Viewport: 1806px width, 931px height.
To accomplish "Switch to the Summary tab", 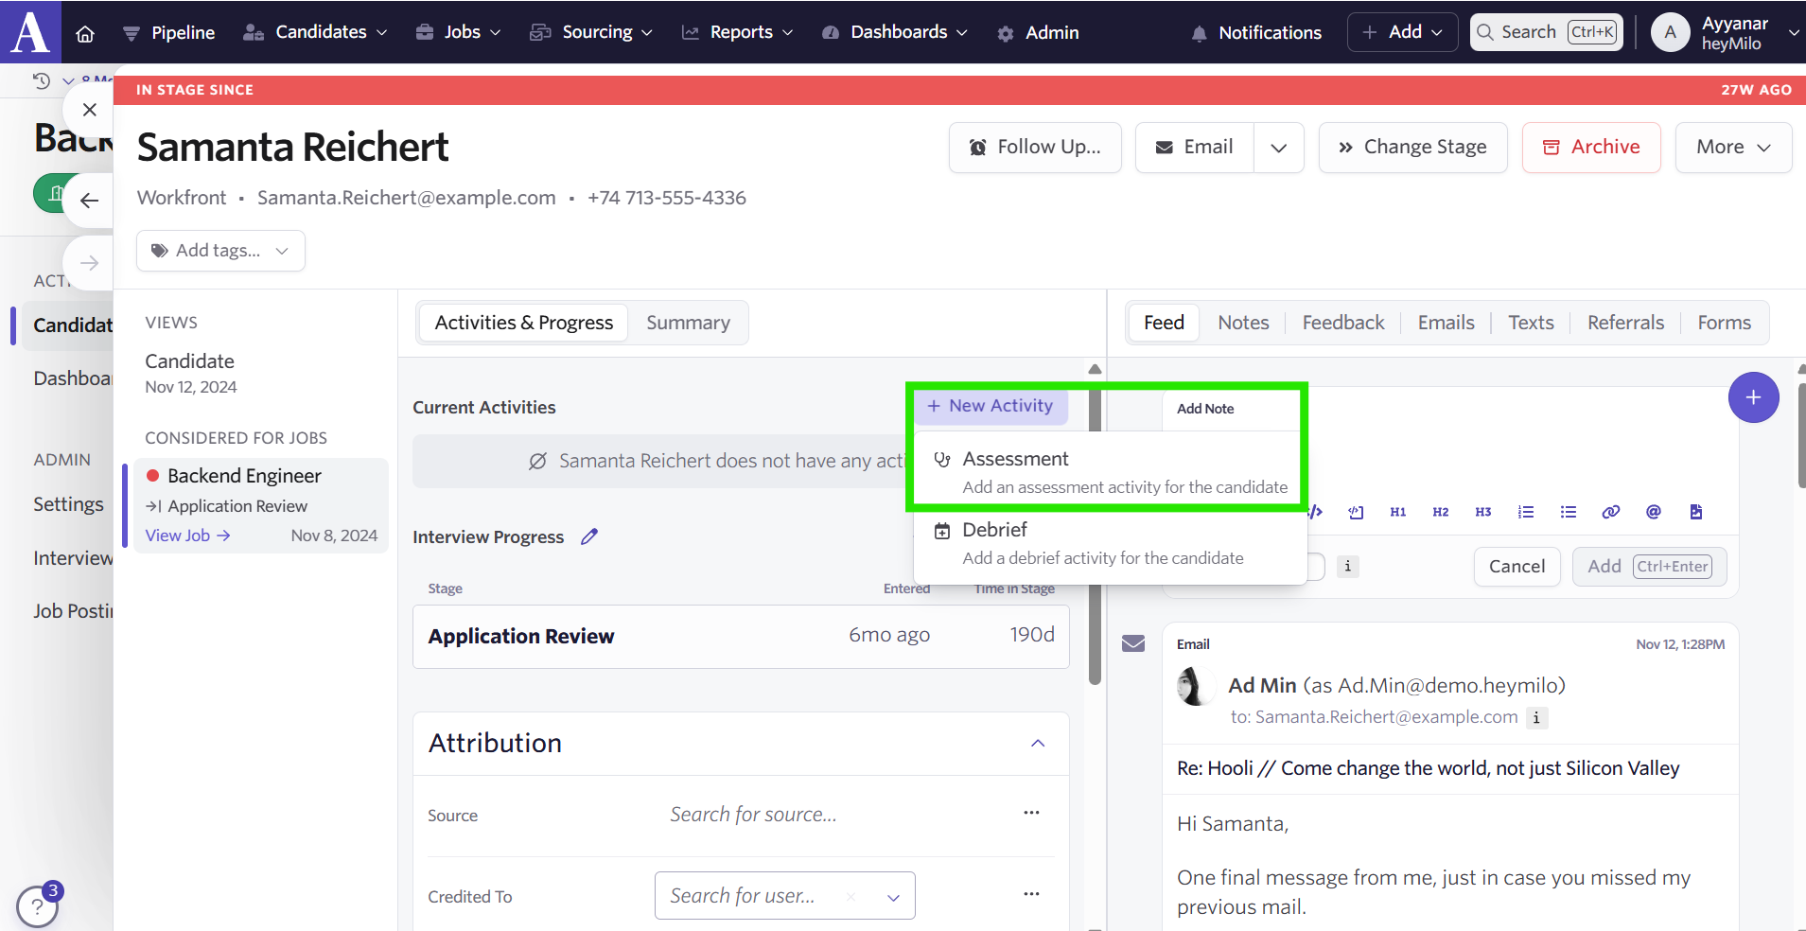I will pos(688,324).
